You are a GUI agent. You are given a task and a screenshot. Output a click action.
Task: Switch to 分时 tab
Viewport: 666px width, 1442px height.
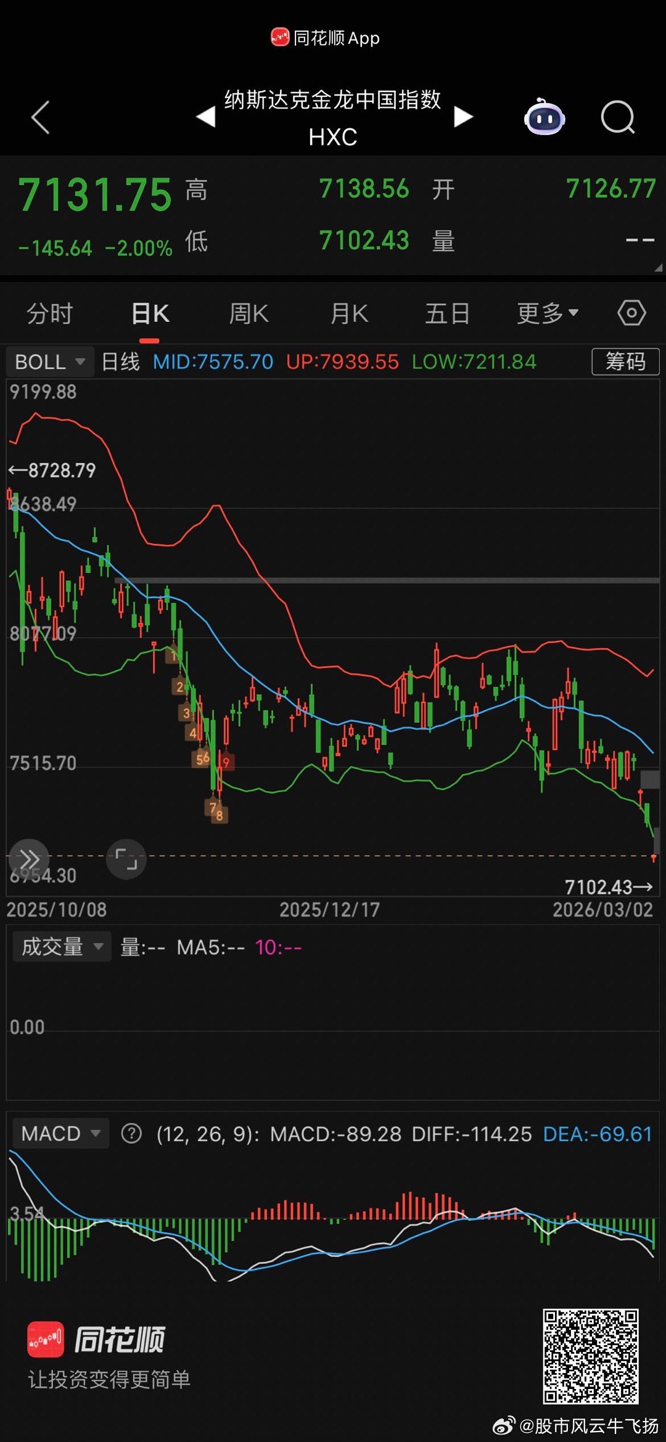click(x=50, y=313)
